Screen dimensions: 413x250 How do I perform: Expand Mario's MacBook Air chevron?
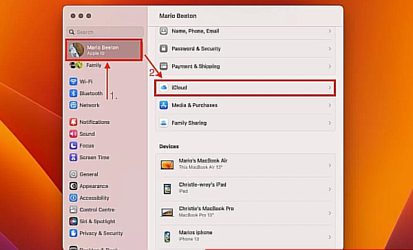click(330, 165)
